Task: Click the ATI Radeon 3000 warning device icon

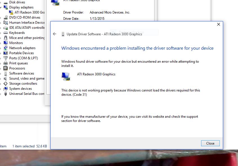Action: pyautogui.click(x=11, y=12)
